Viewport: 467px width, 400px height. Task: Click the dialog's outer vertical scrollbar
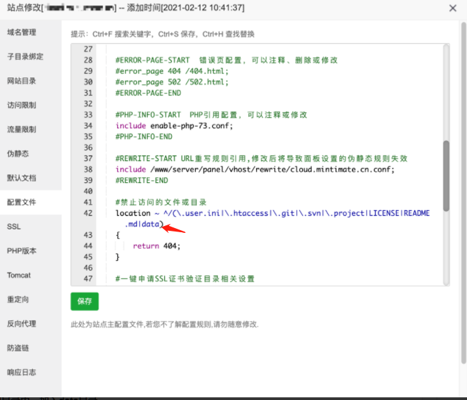pos(464,194)
